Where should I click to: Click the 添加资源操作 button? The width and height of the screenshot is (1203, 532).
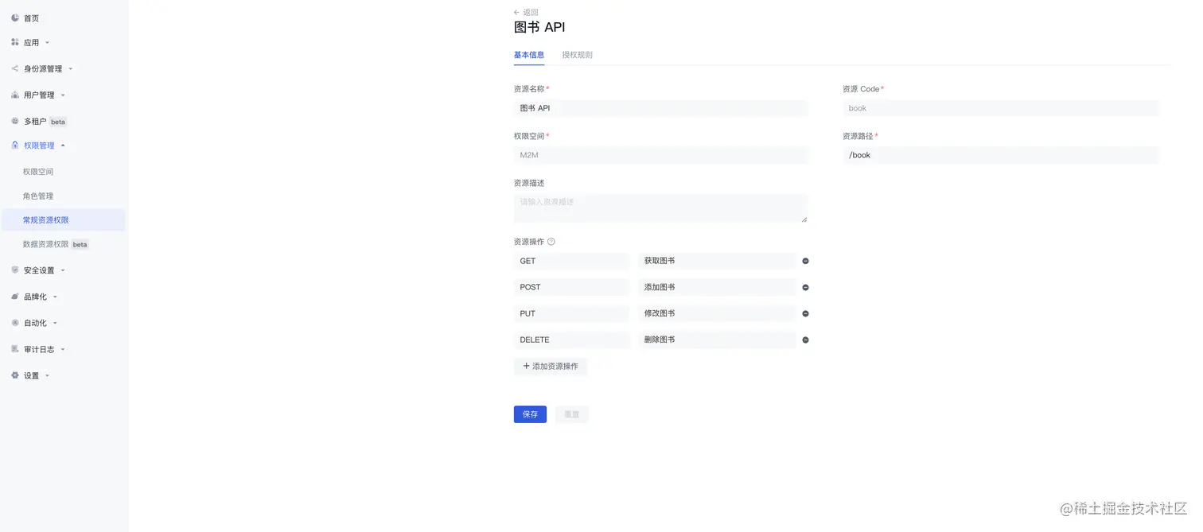click(551, 367)
